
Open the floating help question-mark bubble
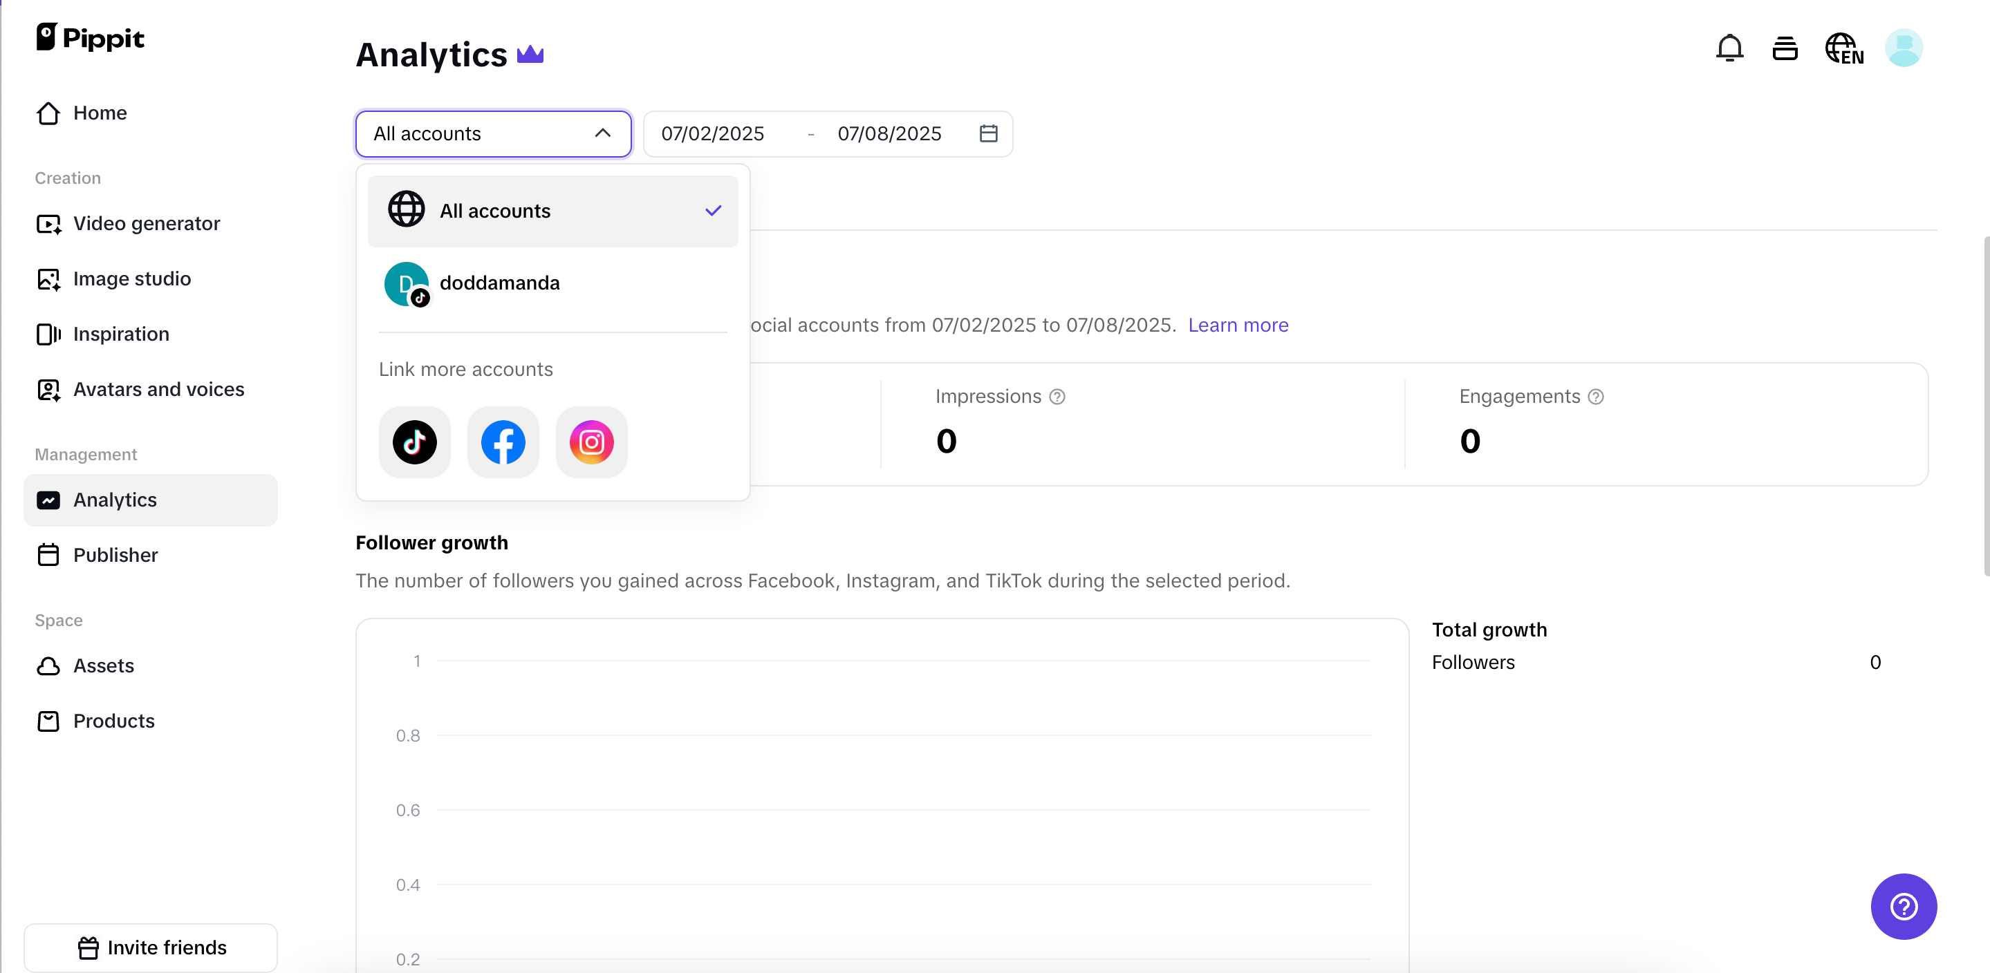point(1903,907)
